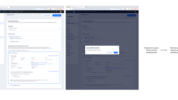
Task: Click the Email field in left window
Action: tap(20, 64)
